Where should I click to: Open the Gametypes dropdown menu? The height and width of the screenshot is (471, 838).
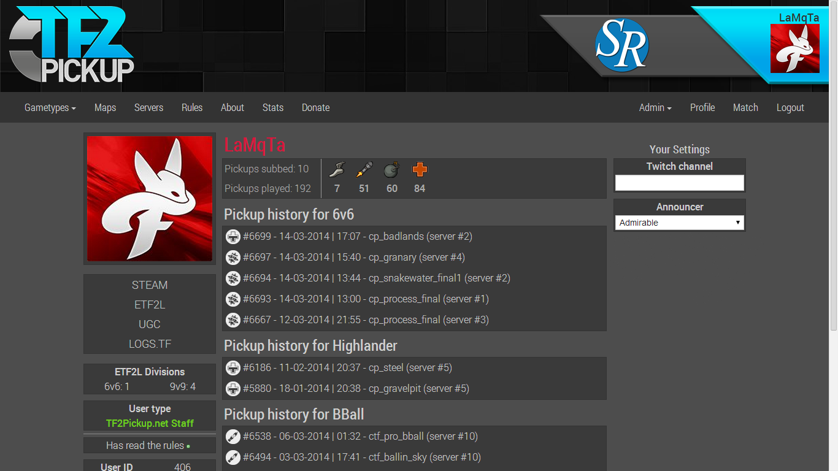tap(50, 107)
